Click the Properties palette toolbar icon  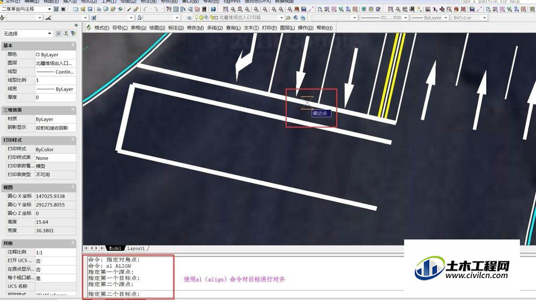coord(169,9)
